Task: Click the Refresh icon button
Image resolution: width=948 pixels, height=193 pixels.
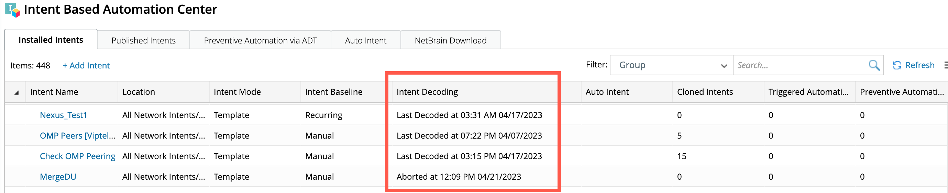Action: tap(897, 66)
